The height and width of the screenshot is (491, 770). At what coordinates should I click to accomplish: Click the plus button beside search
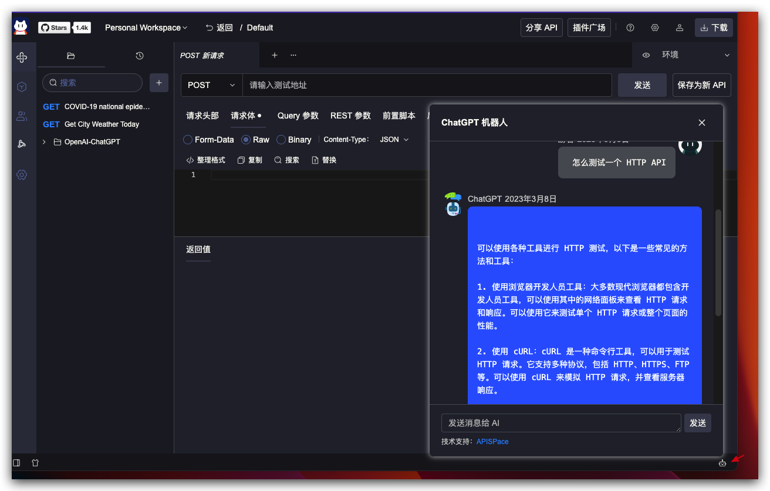click(x=159, y=83)
